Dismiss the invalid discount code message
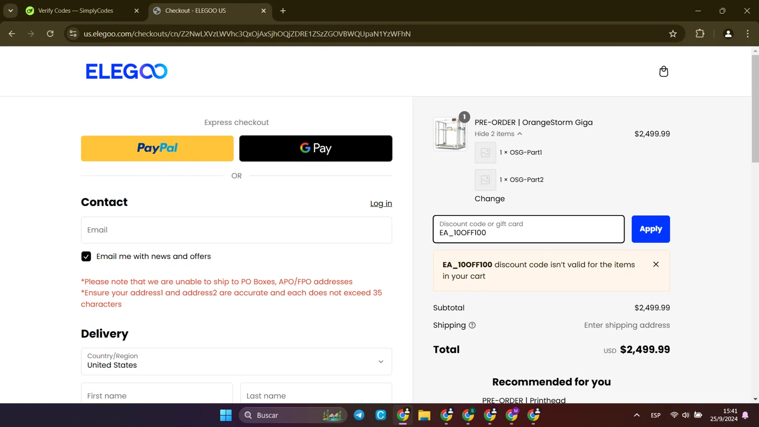The image size is (759, 427). (656, 265)
